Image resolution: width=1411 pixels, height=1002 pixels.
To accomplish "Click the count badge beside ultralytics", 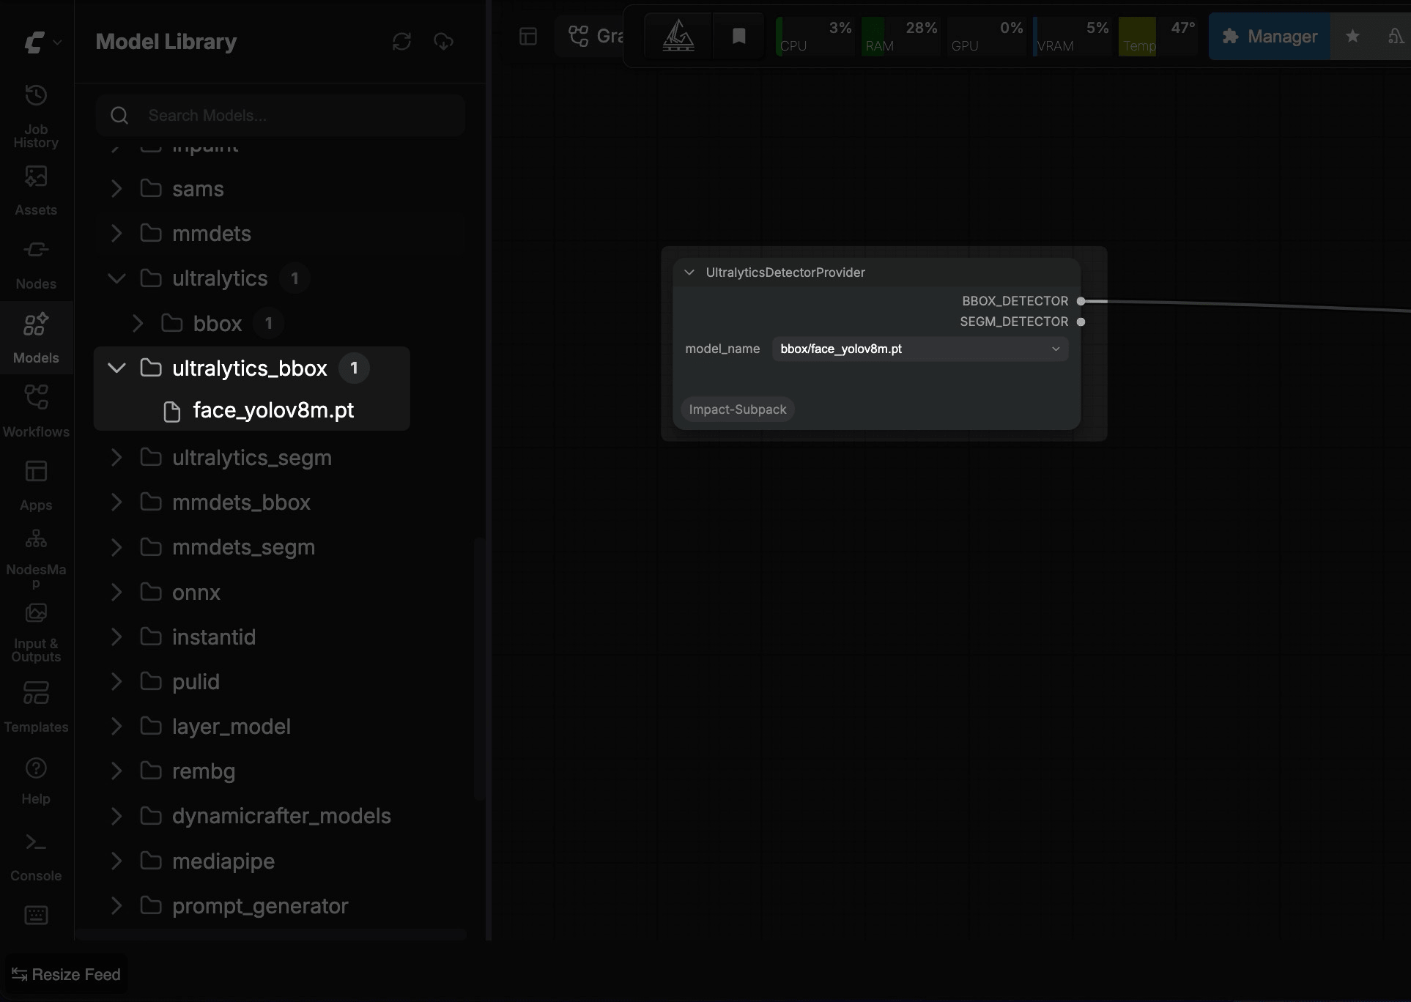I will (295, 278).
